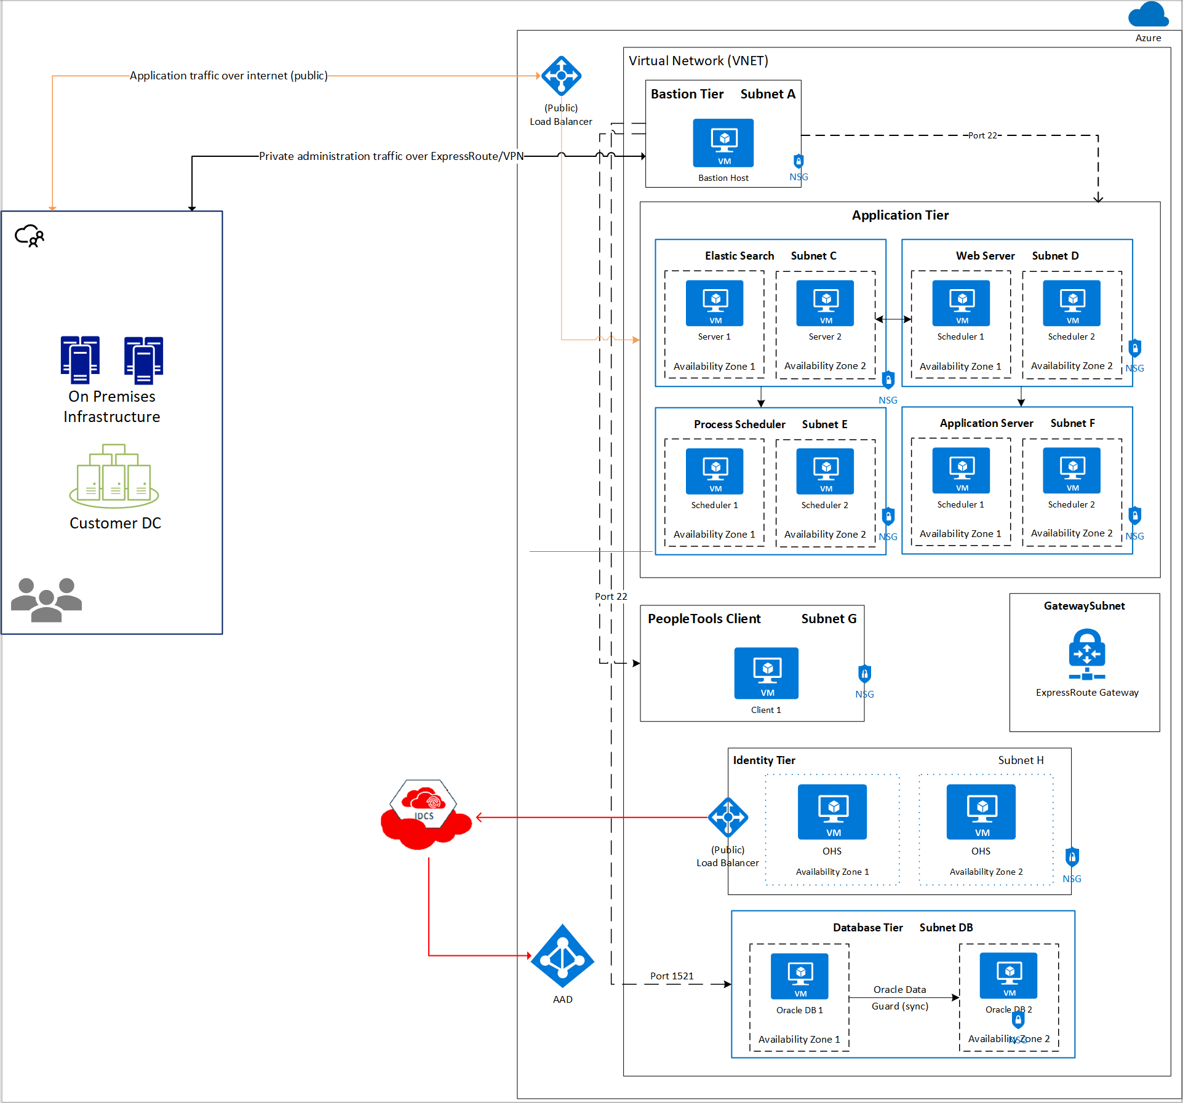Select the AAD Azure Active Directory icon
Viewport: 1183px width, 1103px height.
coord(562,956)
